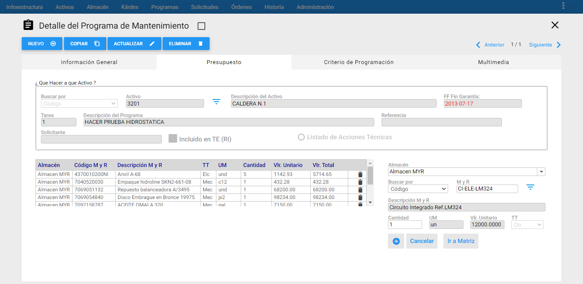The width and height of the screenshot is (583, 284).
Task: Open the Activos menu
Action: click(x=64, y=7)
